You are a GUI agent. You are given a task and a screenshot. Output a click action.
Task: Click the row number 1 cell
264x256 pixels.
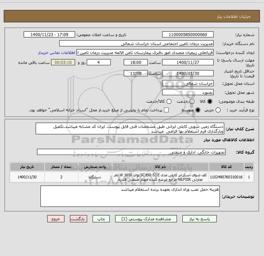point(249,177)
